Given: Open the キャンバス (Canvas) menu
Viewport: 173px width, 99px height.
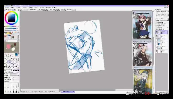Looking at the screenshot, I should (18, 7).
